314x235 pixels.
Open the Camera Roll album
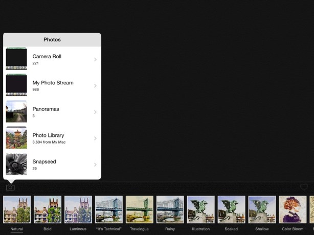[x=52, y=59]
